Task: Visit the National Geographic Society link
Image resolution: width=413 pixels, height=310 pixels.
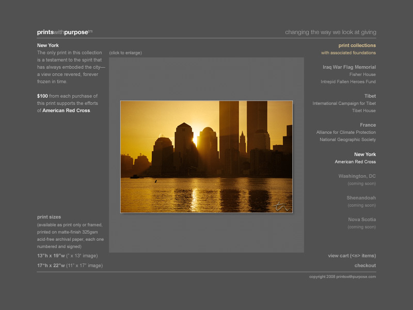Action: [x=347, y=139]
